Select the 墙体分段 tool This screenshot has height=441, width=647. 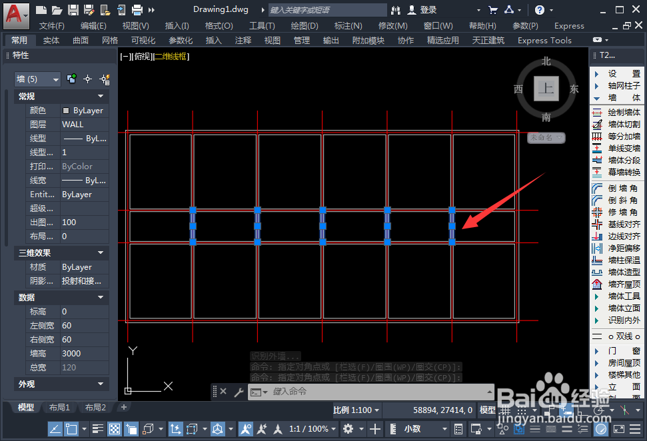click(x=617, y=160)
